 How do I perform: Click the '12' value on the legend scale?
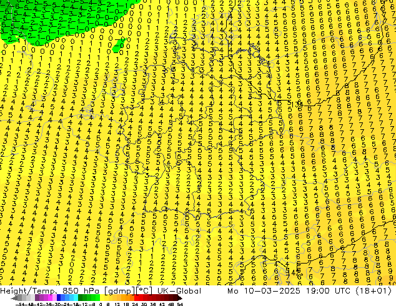tap(117, 304)
